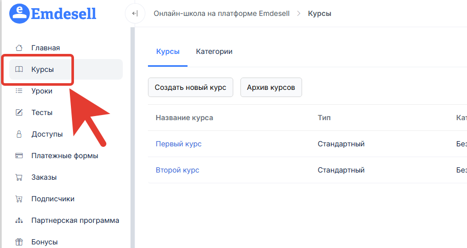The width and height of the screenshot is (467, 248).
Task: Click the list icon beside Уроки
Action: [x=19, y=91]
